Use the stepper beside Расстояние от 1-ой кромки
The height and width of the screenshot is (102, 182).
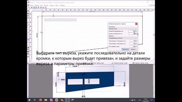pyautogui.click(x=136, y=41)
